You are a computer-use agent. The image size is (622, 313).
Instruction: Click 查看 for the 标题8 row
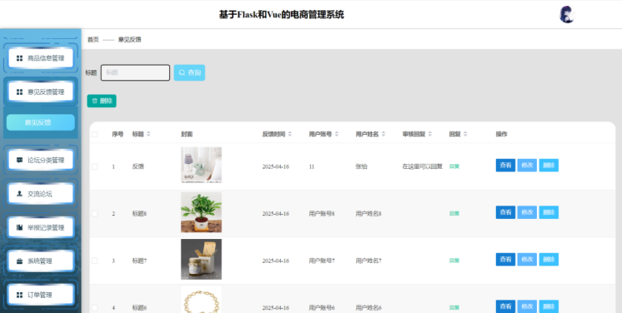coord(505,212)
